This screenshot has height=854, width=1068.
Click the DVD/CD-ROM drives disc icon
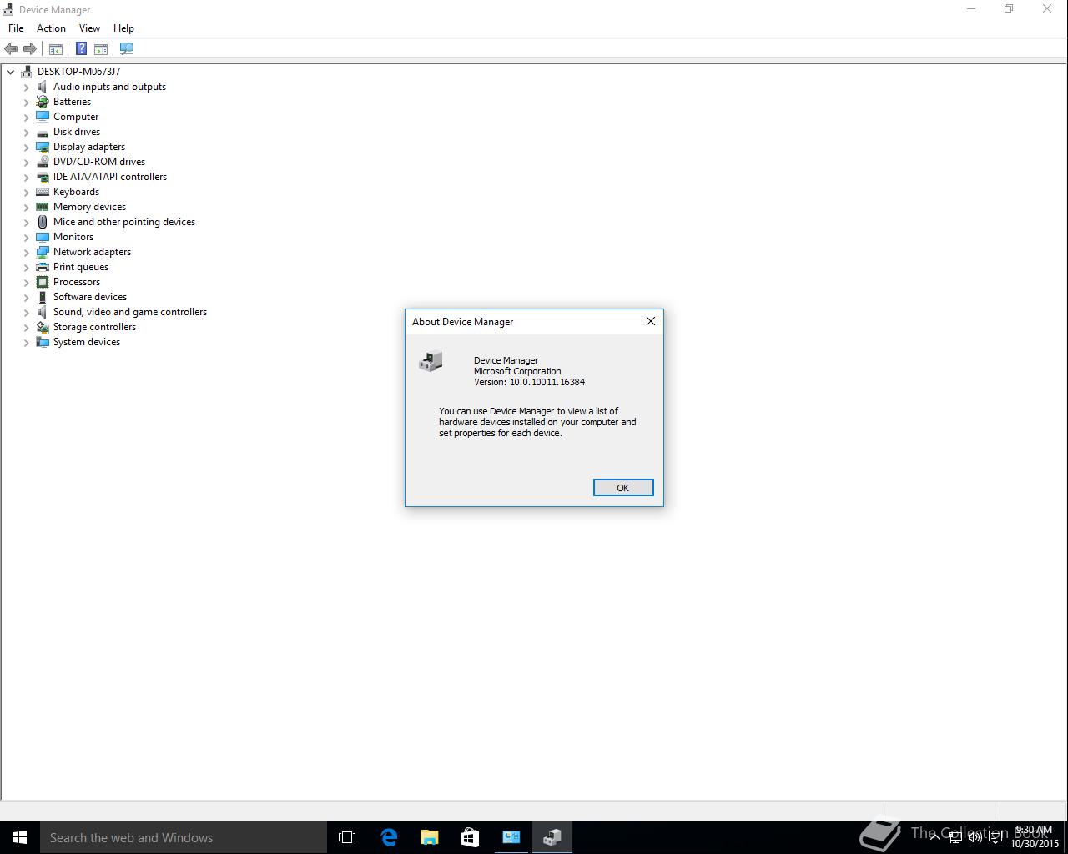point(43,162)
